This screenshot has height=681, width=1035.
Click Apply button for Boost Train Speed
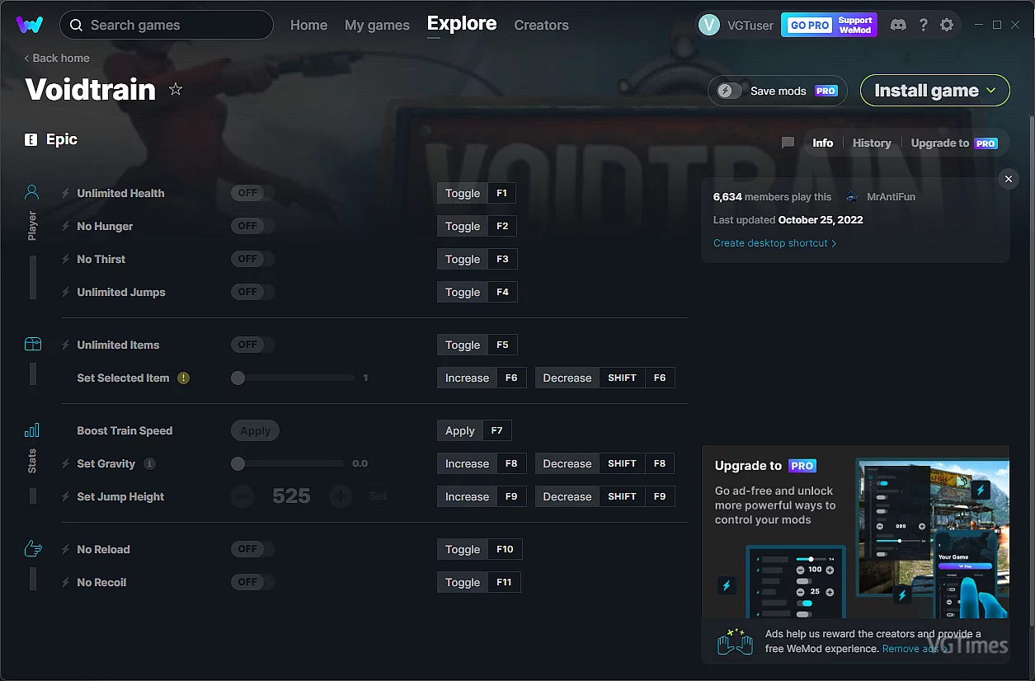click(255, 430)
